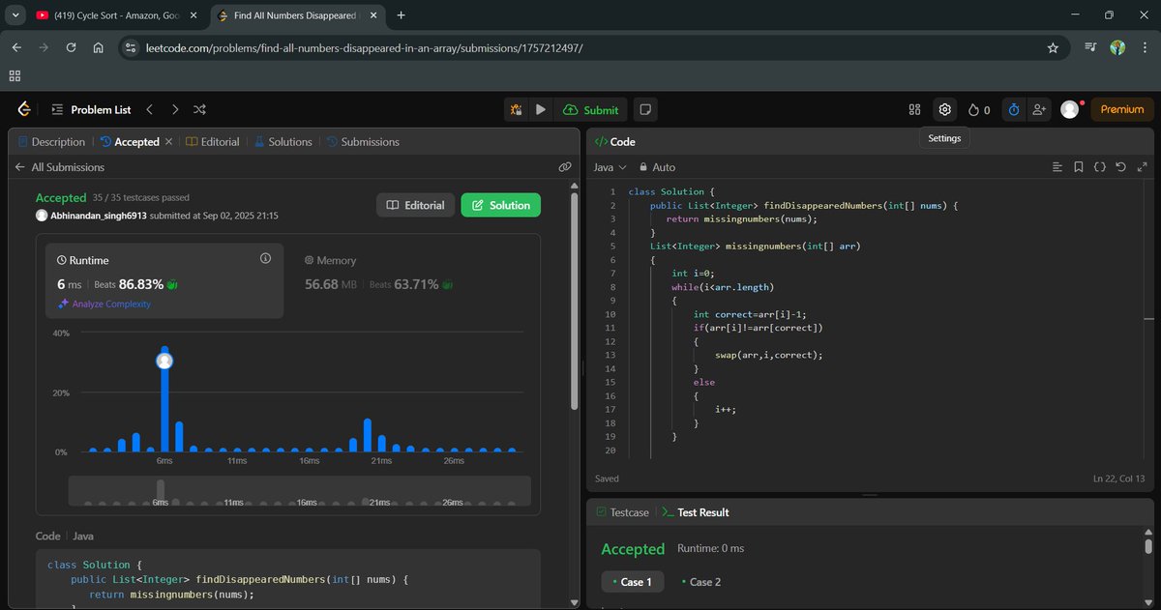Start the debugger bug icon
Image resolution: width=1161 pixels, height=610 pixels.
[x=517, y=109]
